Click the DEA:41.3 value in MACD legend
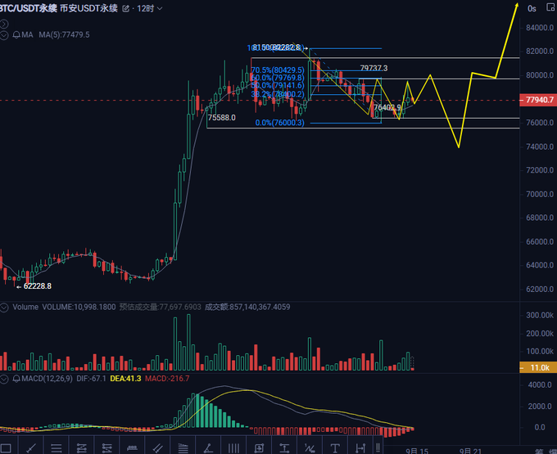The height and width of the screenshot is (454, 557). point(125,379)
